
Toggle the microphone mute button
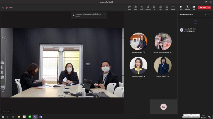(x=187, y=7)
